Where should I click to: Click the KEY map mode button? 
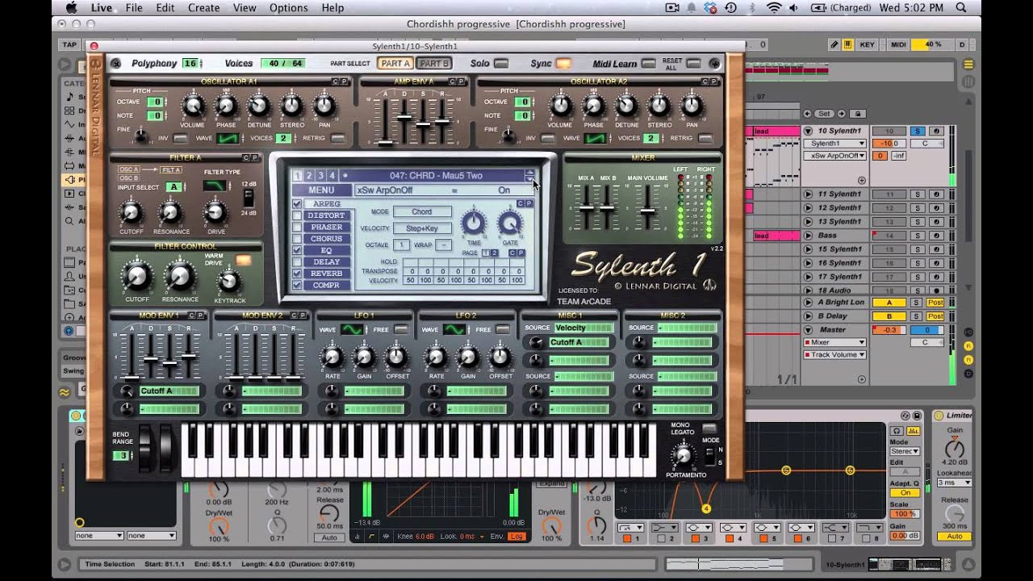point(868,44)
